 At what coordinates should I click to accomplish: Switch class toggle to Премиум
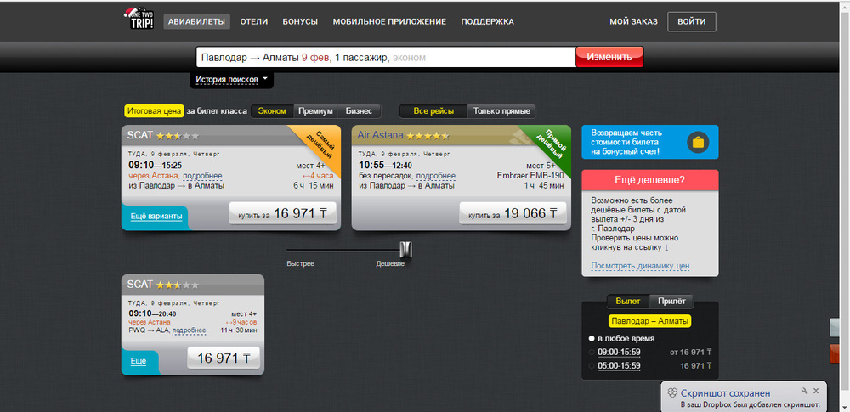(x=315, y=111)
